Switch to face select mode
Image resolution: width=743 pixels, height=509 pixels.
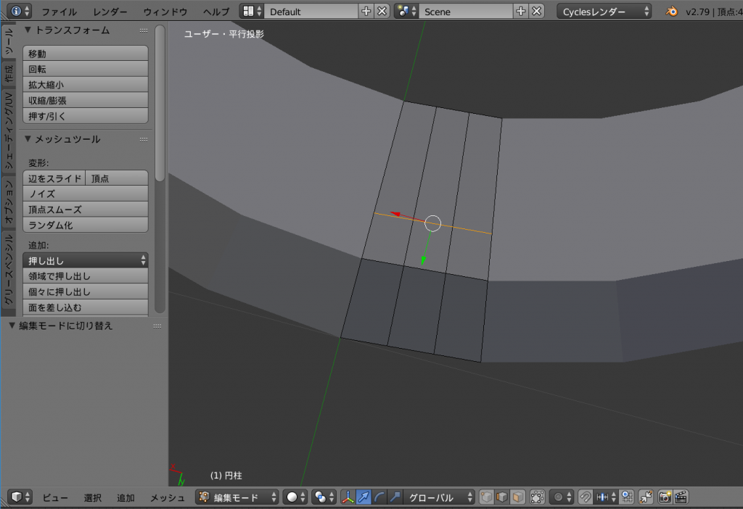(518, 497)
